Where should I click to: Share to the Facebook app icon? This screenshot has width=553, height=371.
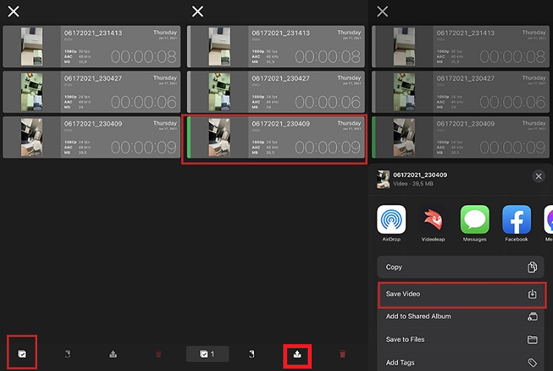tap(517, 219)
